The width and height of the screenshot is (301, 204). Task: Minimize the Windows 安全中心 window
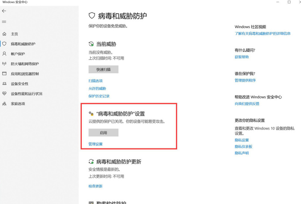point(278,2)
